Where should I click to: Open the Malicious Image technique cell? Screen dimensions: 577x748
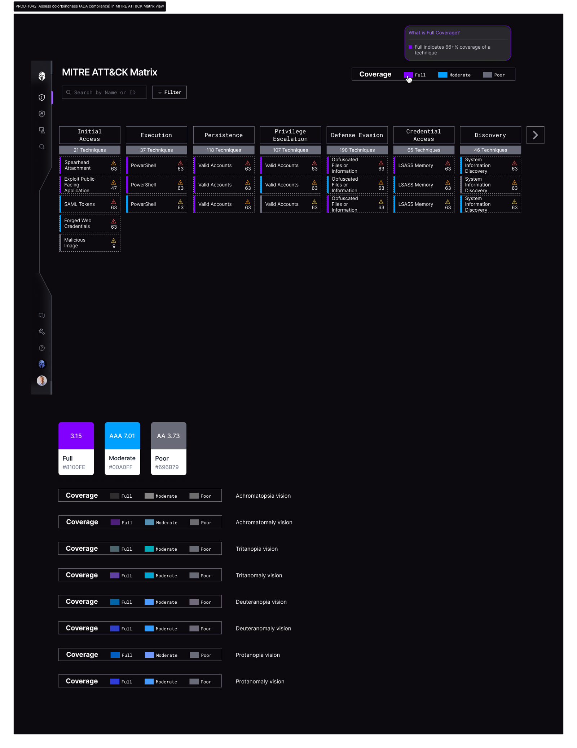coord(90,243)
